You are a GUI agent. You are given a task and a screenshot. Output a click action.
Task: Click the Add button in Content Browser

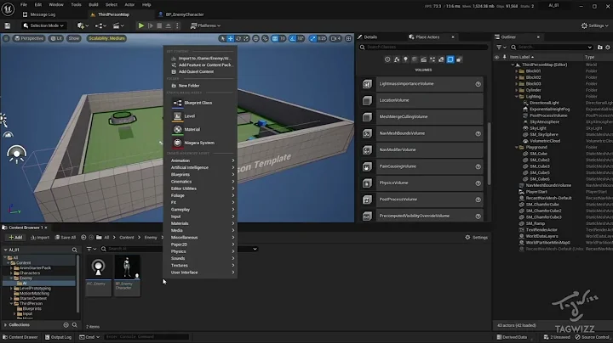15,238
